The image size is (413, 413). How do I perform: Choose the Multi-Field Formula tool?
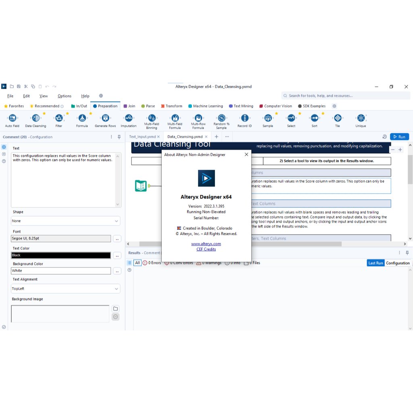coord(175,122)
